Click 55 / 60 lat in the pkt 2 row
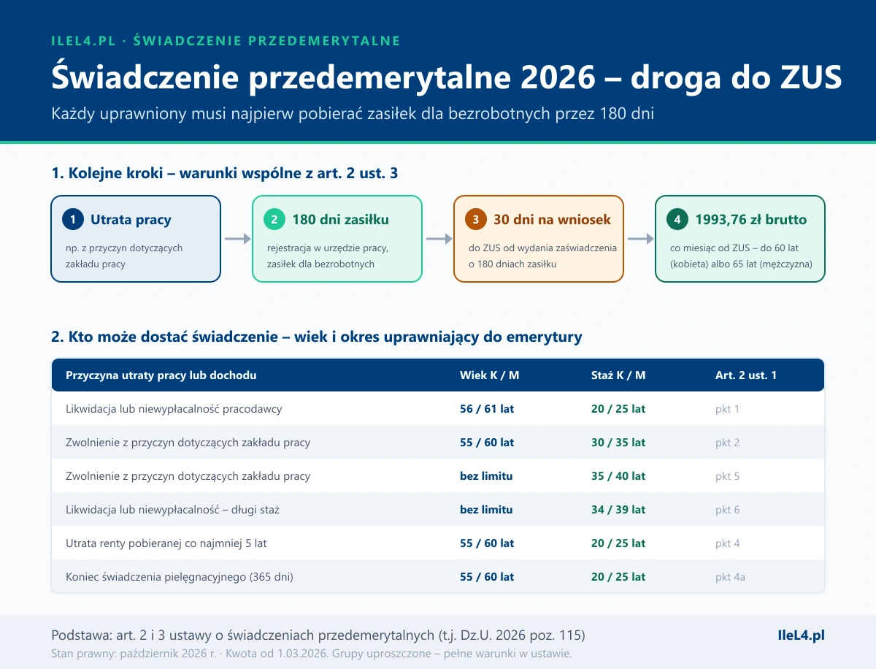Image resolution: width=876 pixels, height=669 pixels. (487, 443)
